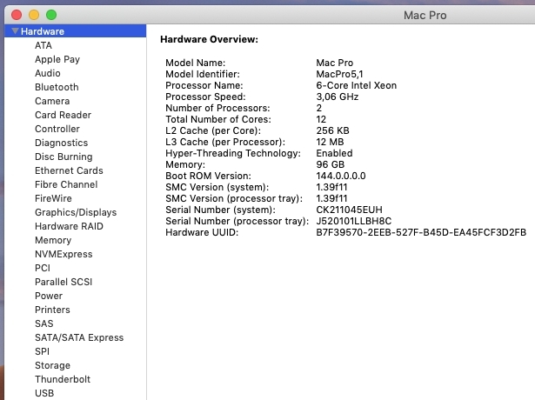Open Card Reader information
The height and width of the screenshot is (400, 535).
coord(64,115)
